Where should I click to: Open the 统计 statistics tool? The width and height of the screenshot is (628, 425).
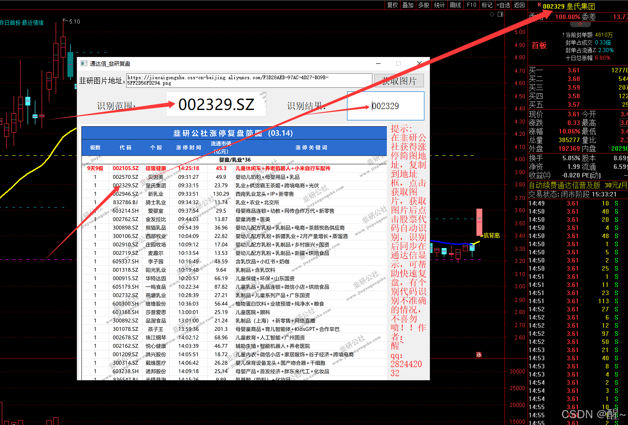coord(439,5)
